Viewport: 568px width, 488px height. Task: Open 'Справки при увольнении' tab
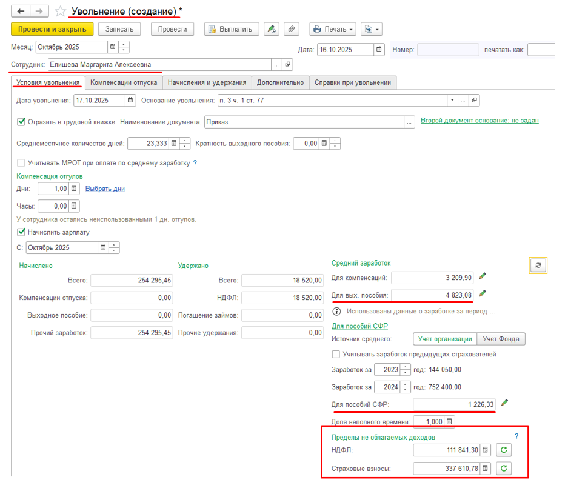pyautogui.click(x=353, y=82)
